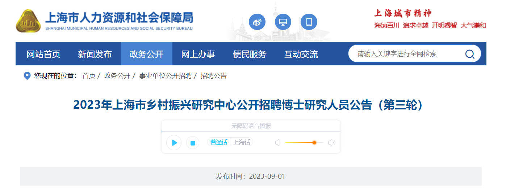Open 便民服务 navigation item

click(x=250, y=54)
